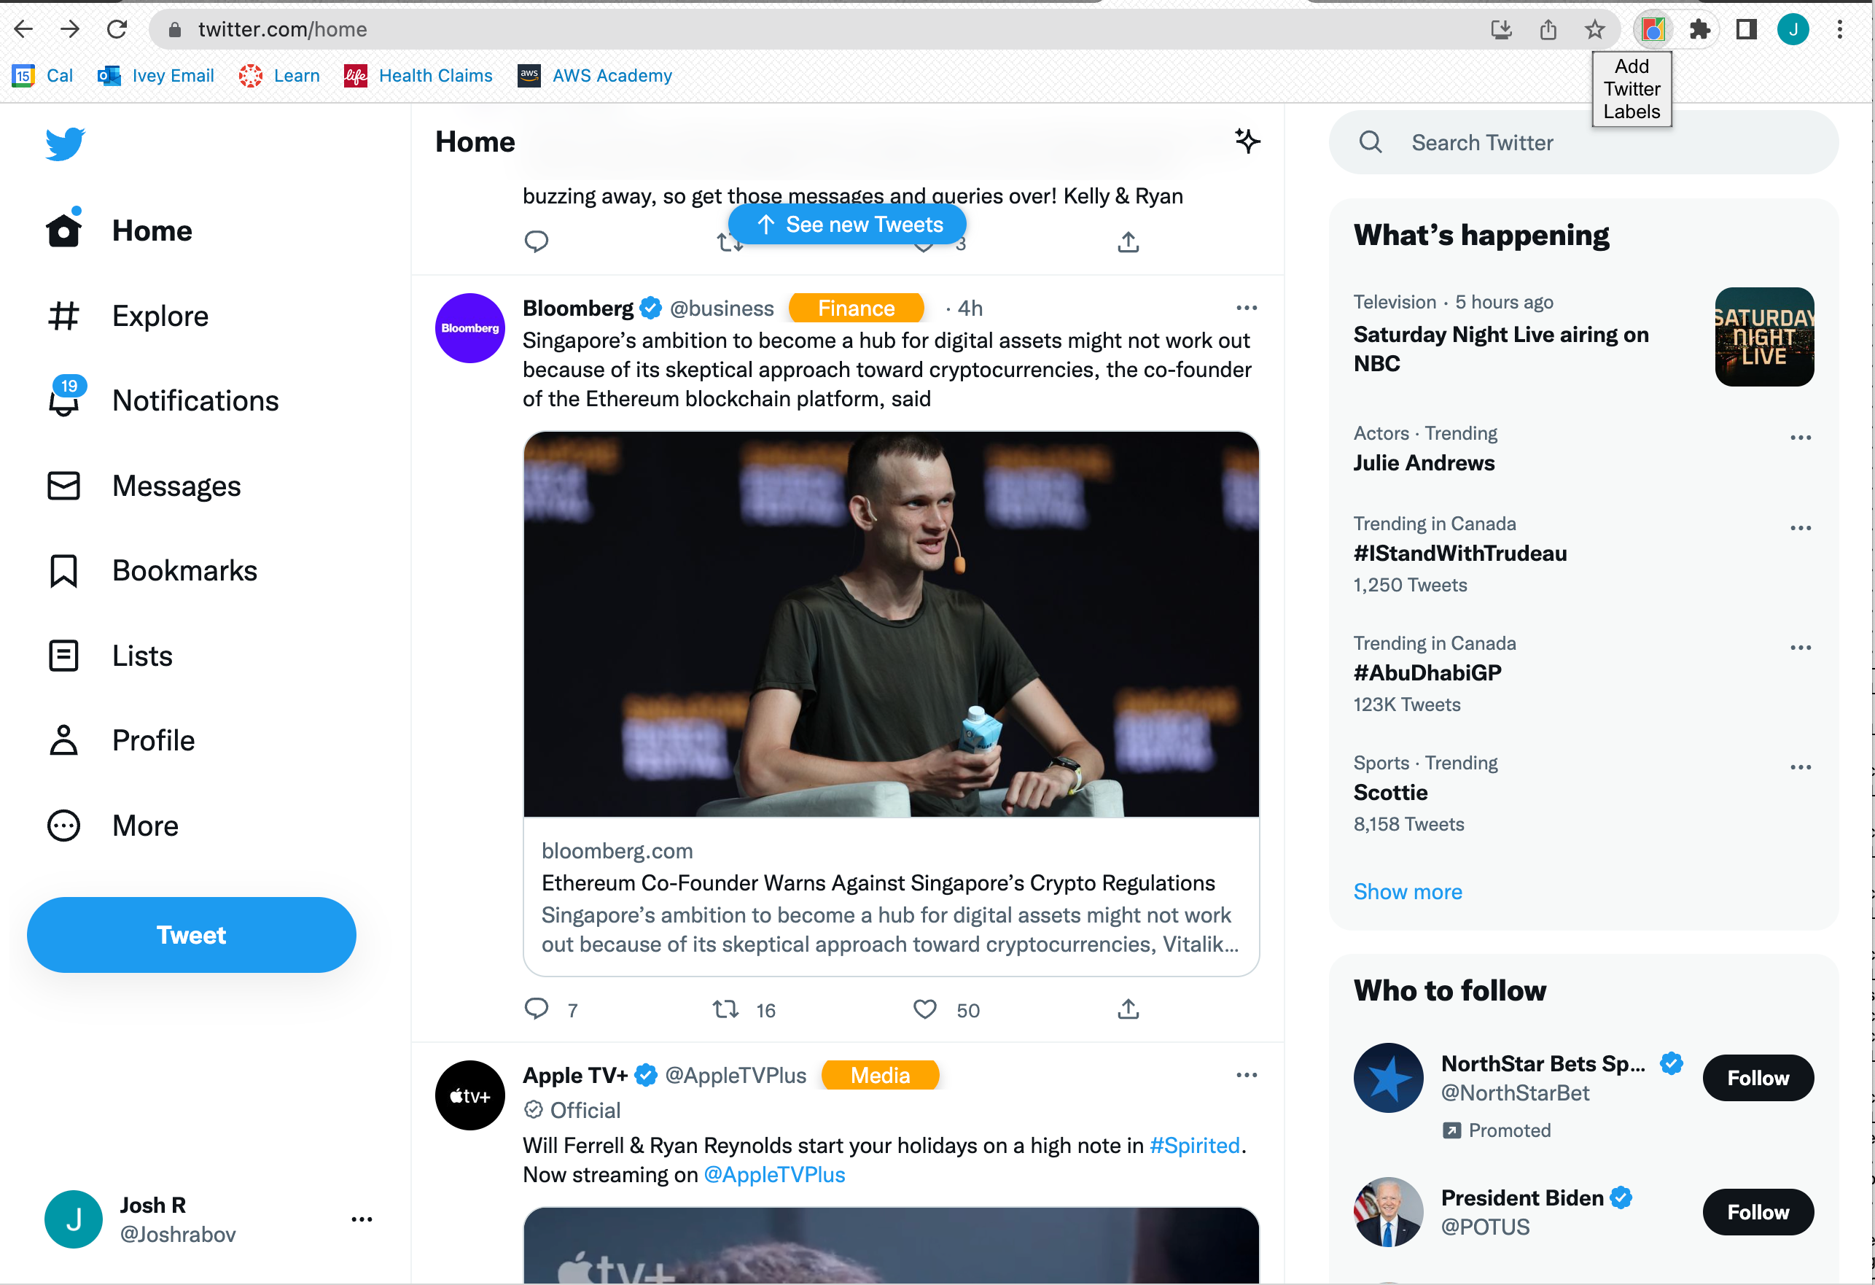Open the Chrome extensions puzzle icon
Image resolution: width=1875 pixels, height=1285 pixels.
[1700, 30]
